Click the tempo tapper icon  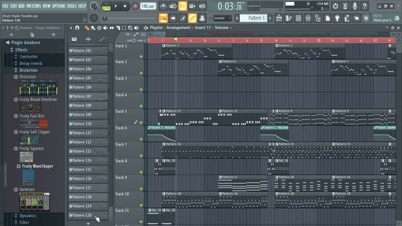click(347, 18)
